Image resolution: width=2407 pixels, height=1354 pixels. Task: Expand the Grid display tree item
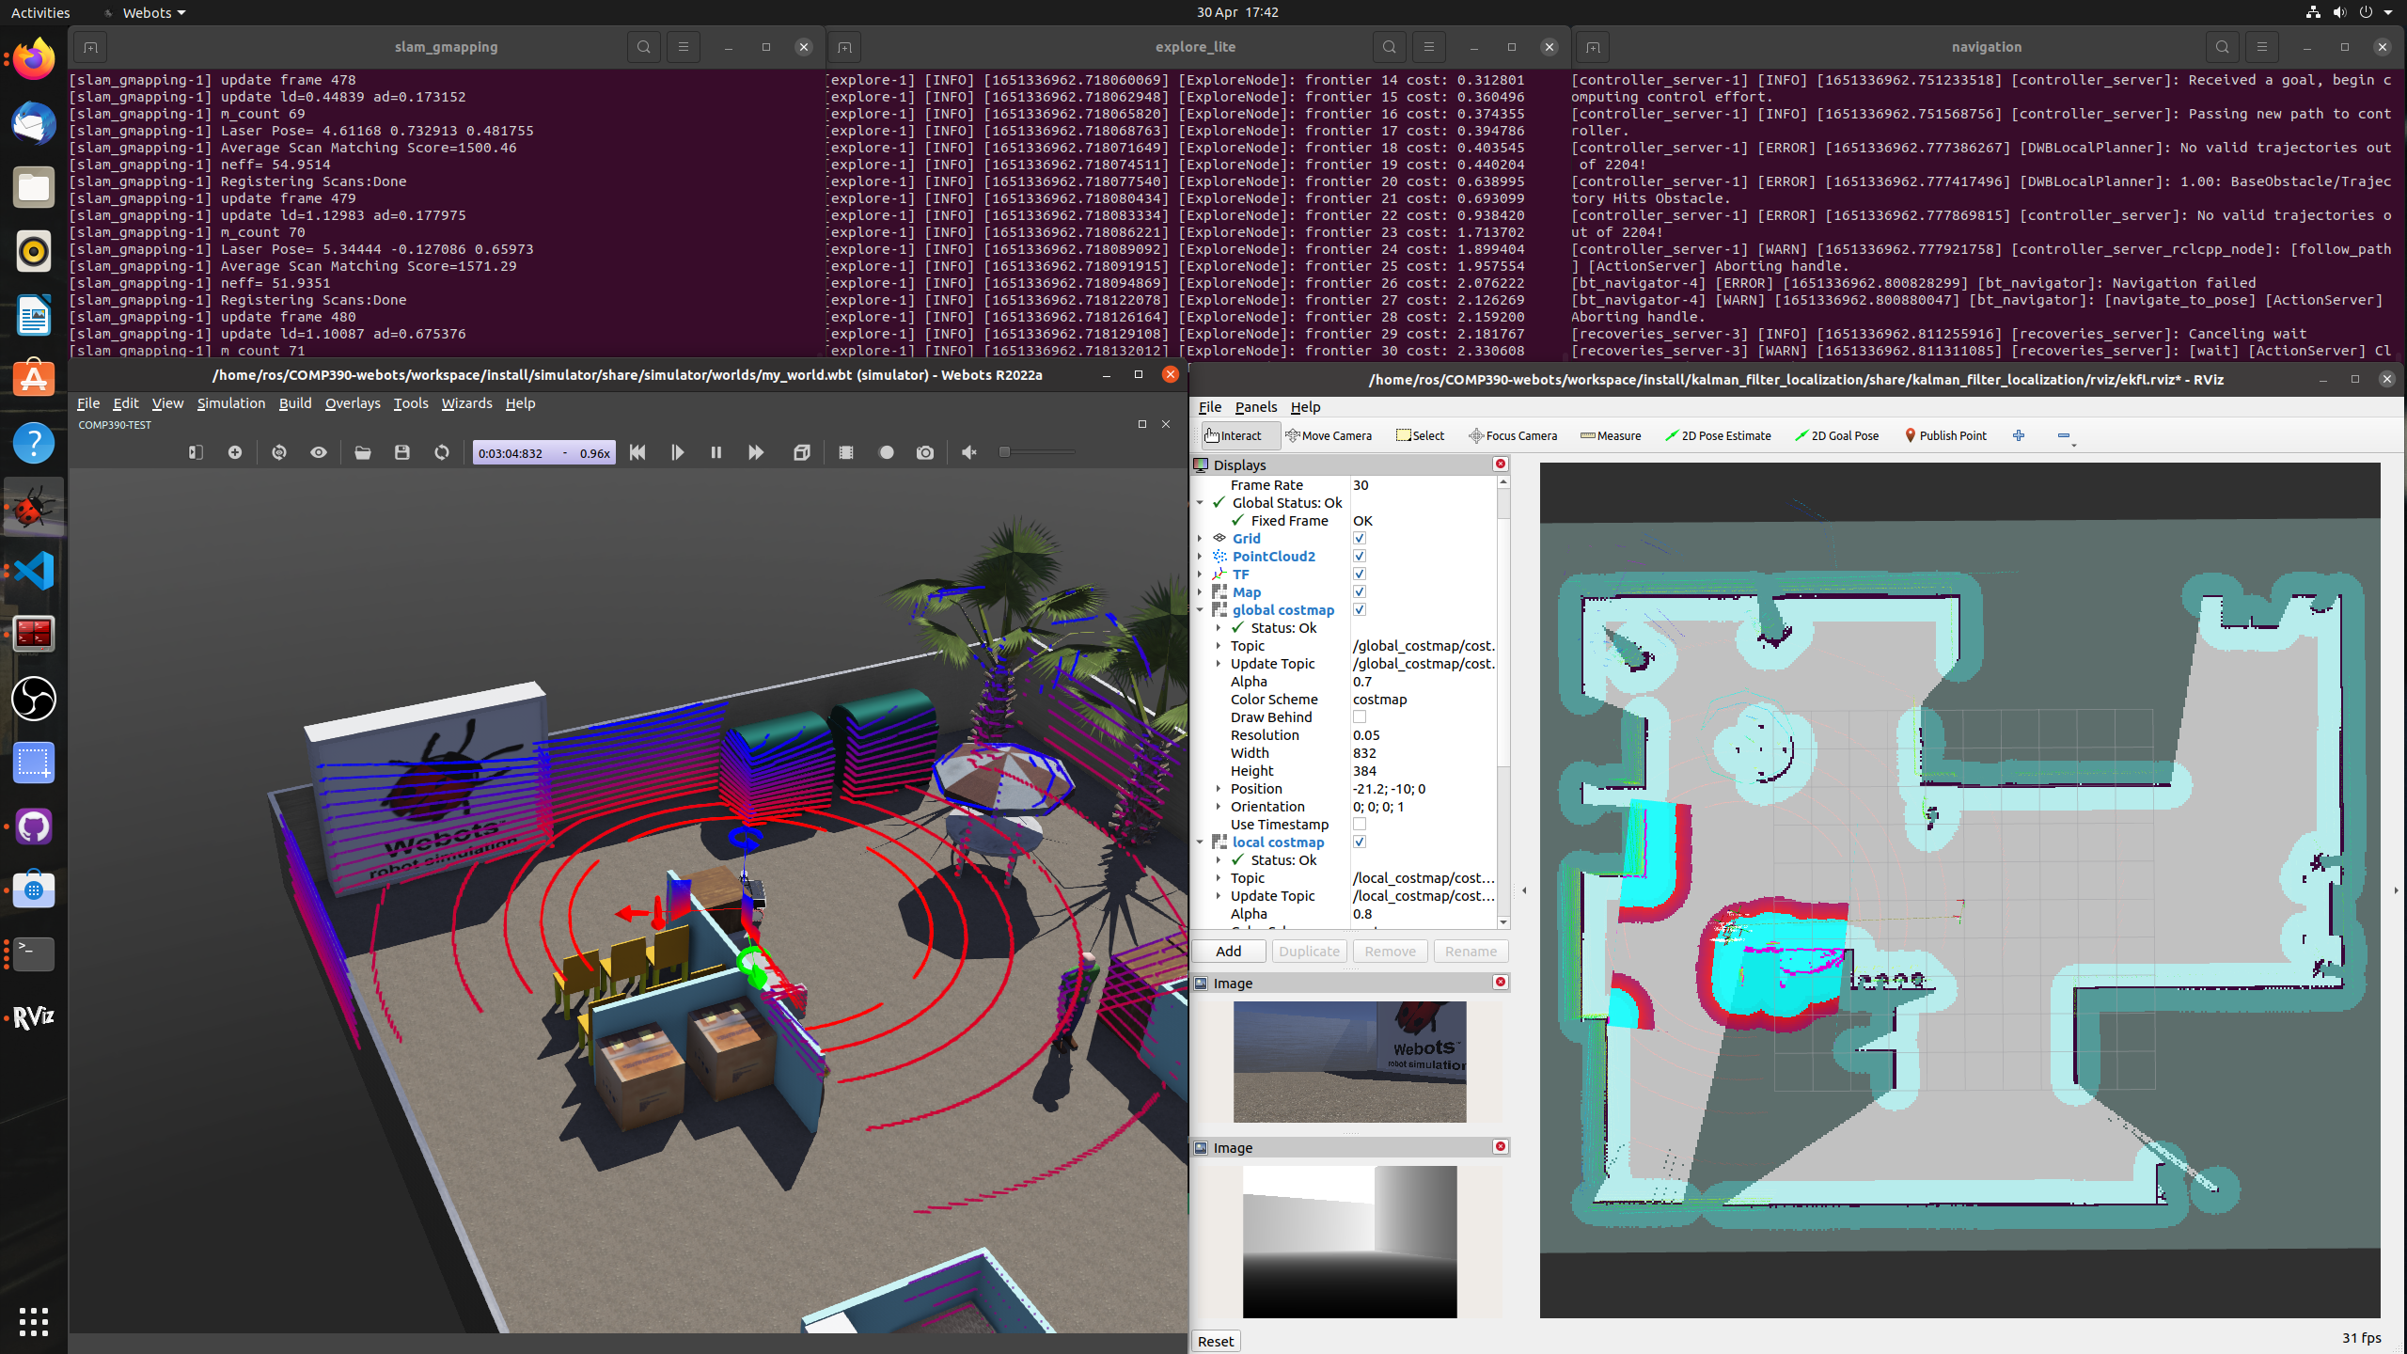click(1200, 538)
